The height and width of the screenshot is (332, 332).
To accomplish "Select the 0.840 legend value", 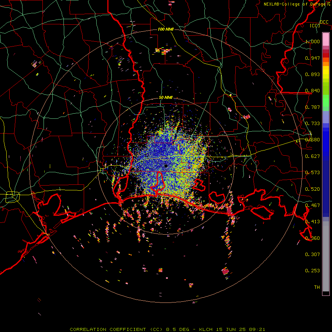I will click(312, 91).
